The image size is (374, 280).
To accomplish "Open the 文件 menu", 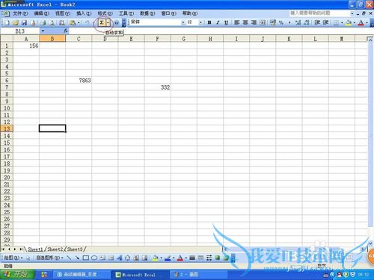I will point(20,13).
